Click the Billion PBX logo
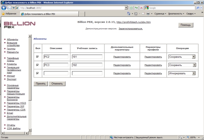Viewport: 204px width, 140px height. click(x=19, y=25)
